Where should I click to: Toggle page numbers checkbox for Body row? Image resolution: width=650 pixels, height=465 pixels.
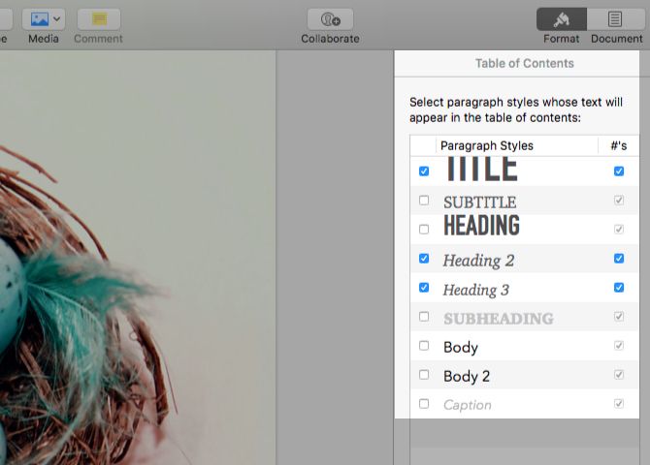click(619, 346)
